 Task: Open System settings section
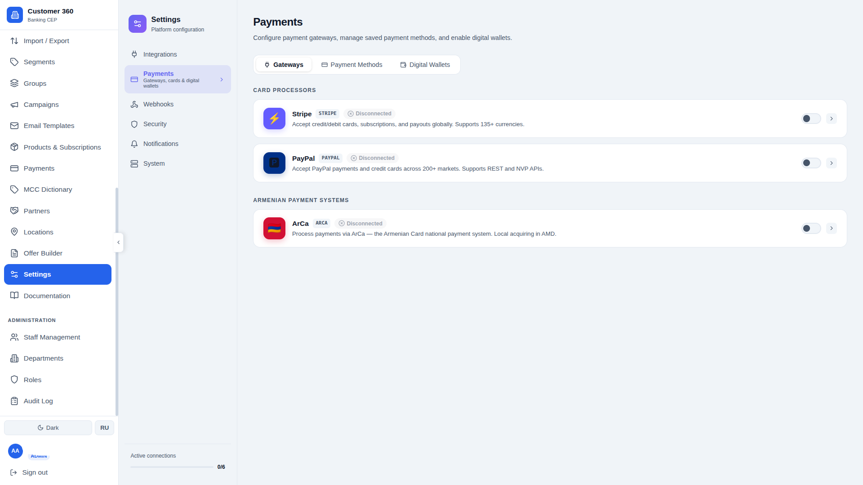pyautogui.click(x=178, y=163)
